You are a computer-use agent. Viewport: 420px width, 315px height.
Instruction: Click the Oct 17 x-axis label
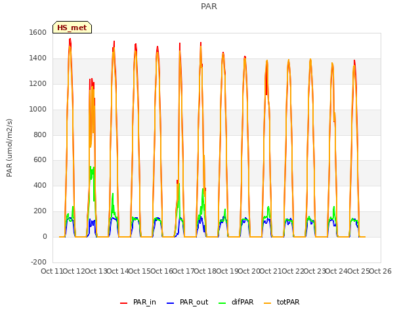click(x=183, y=271)
